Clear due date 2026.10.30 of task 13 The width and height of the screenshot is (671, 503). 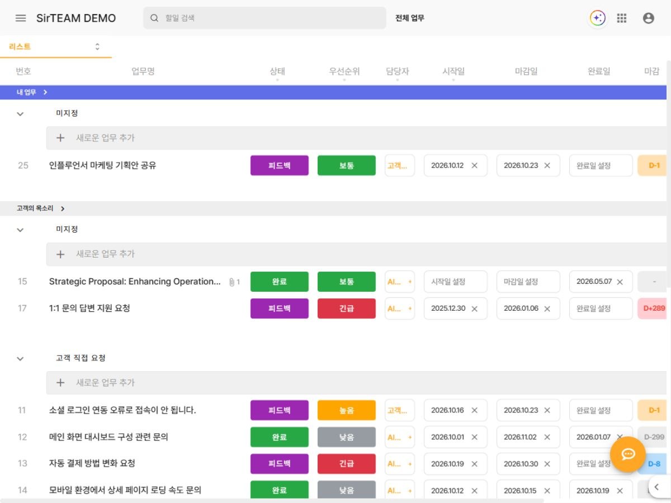[x=547, y=464]
